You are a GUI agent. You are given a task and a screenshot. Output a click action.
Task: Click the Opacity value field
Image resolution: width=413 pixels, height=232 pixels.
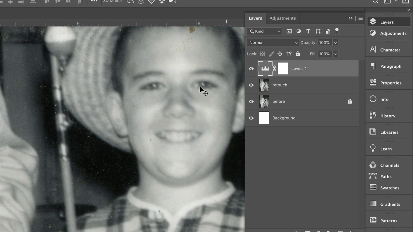[x=325, y=43]
